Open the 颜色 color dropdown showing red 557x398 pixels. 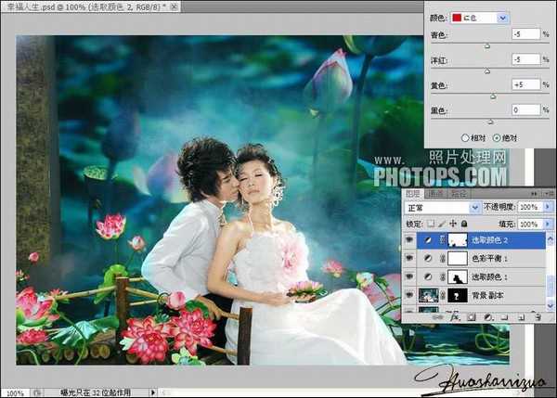(480, 18)
